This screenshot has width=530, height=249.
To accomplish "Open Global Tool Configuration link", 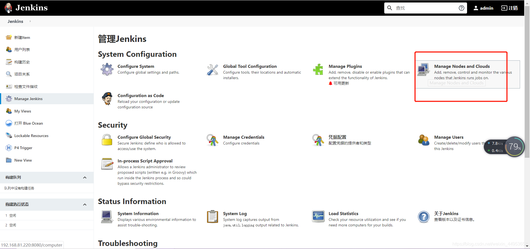I will 250,66.
